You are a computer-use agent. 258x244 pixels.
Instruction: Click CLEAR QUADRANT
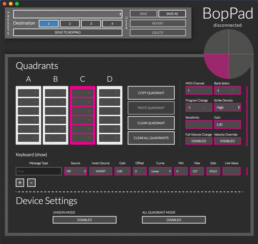(151, 123)
